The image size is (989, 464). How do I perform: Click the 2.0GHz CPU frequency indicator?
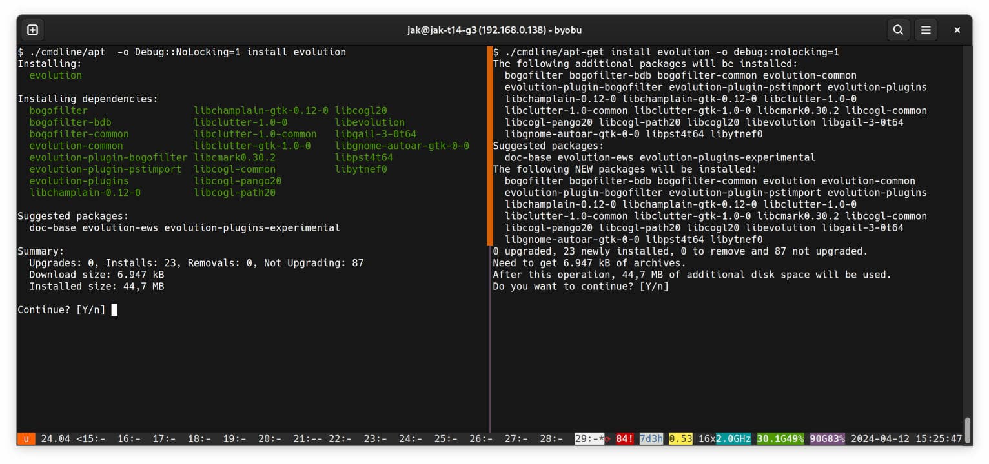(x=733, y=439)
